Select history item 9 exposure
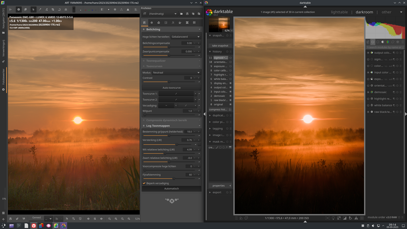 (220, 66)
